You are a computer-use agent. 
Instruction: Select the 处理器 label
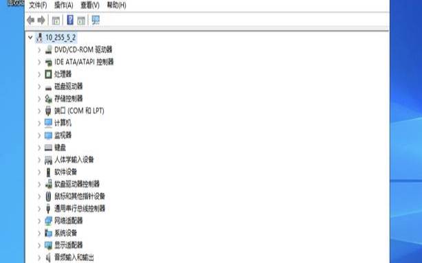(63, 74)
